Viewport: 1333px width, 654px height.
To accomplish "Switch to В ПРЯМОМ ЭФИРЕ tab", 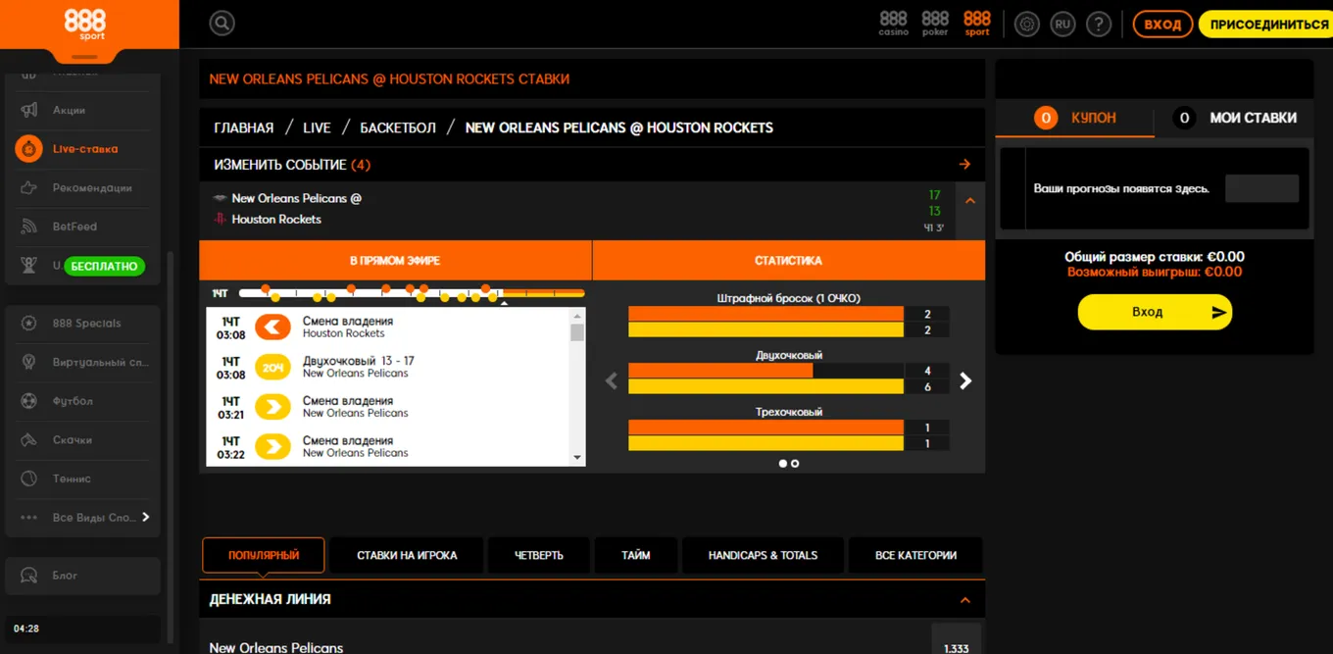I will pos(395,261).
